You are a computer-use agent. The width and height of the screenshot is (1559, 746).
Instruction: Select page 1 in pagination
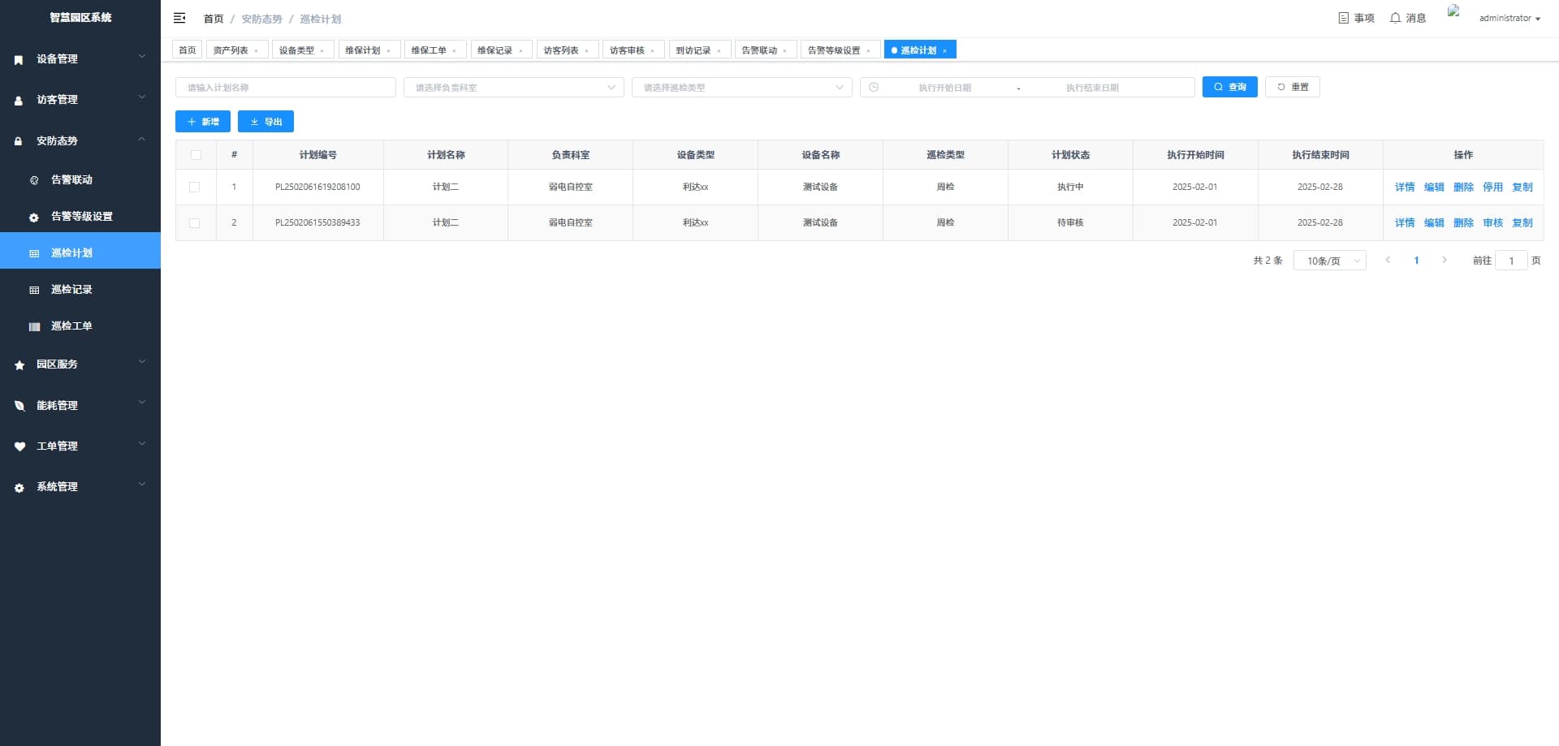[1416, 261]
